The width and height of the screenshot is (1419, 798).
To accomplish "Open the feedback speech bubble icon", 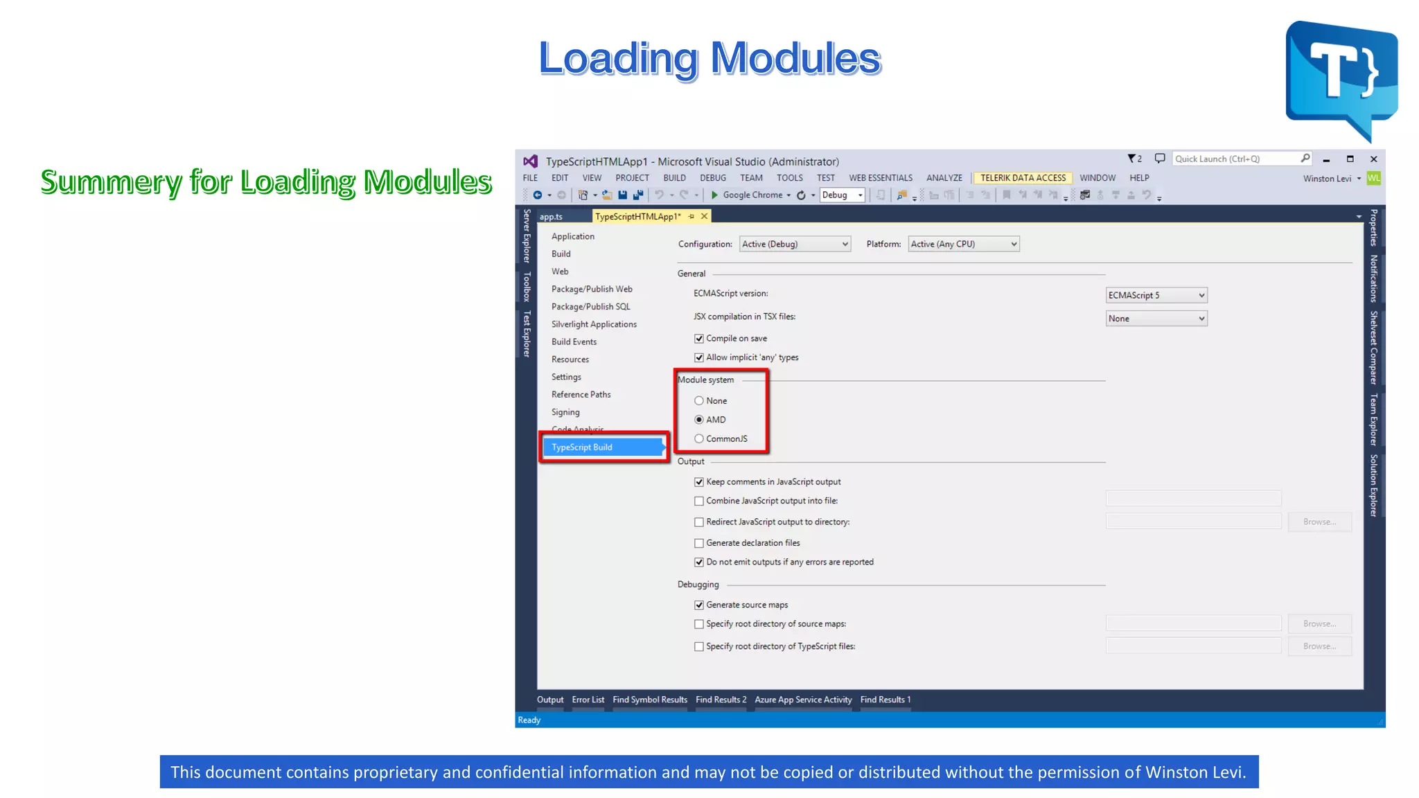I will (x=1160, y=159).
